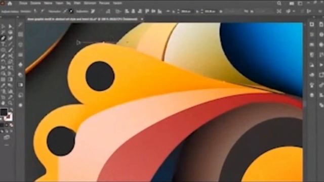Set paint mode to Gradient
The height and width of the screenshot is (182, 324).
(7, 125)
